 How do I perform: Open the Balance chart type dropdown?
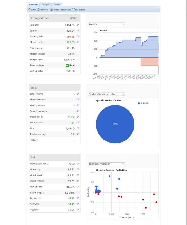[106, 24]
